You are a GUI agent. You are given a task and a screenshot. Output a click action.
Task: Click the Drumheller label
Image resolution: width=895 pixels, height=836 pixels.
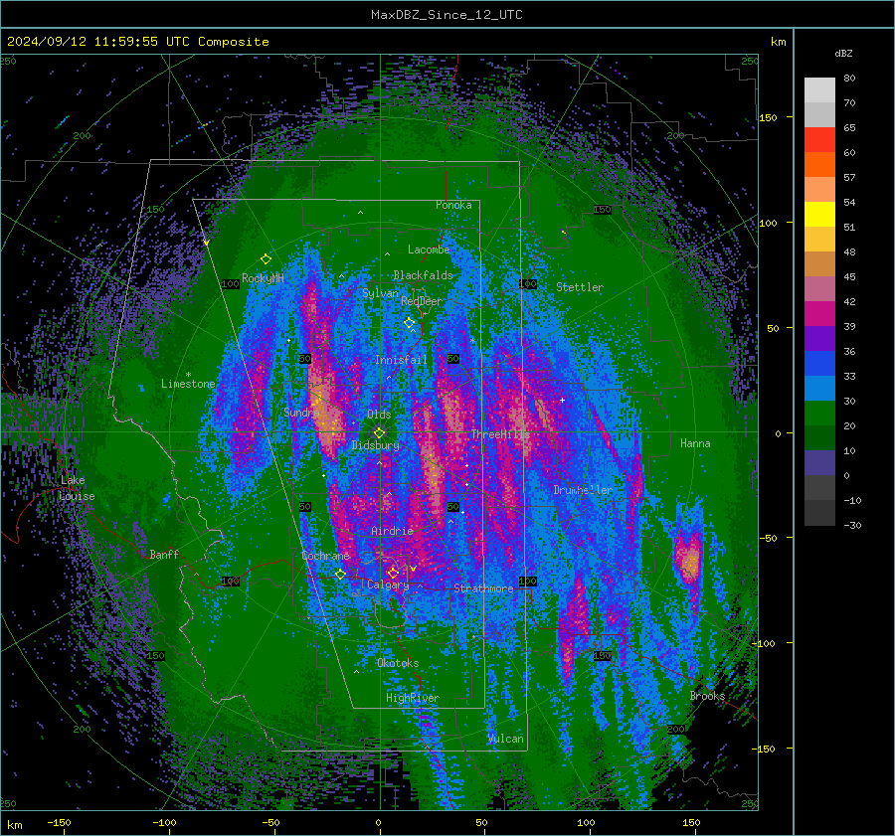583,490
